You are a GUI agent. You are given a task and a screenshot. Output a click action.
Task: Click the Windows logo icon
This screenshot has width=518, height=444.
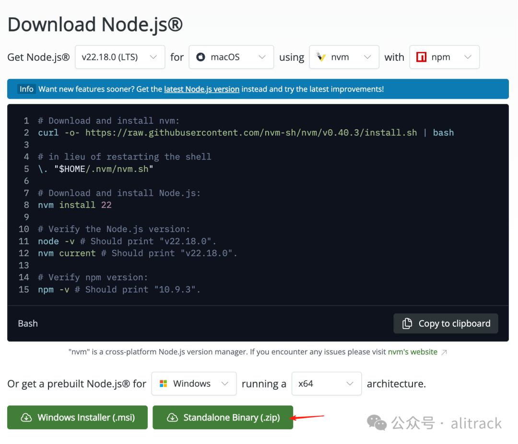(x=163, y=384)
